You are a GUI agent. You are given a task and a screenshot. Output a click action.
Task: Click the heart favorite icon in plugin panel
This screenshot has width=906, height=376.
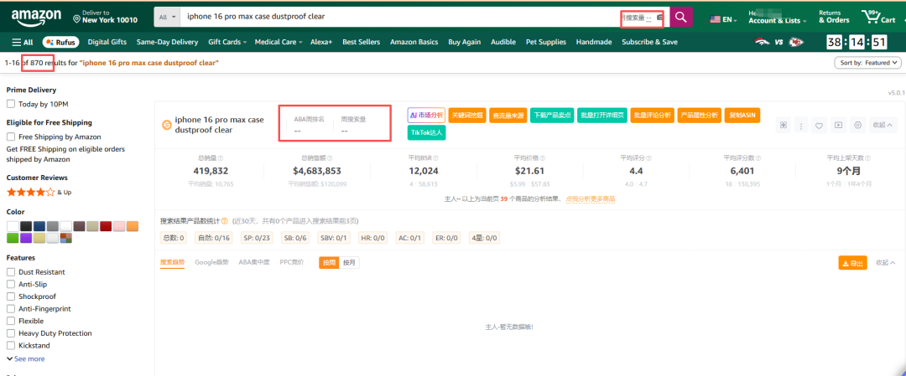click(819, 126)
